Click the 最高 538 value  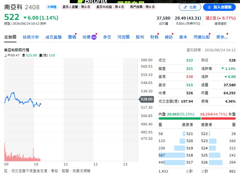189,77
